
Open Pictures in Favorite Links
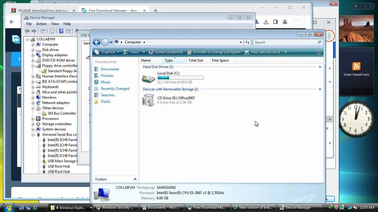coord(107,76)
